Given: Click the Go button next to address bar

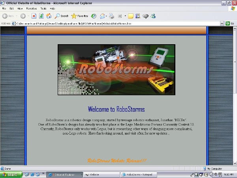Looking at the screenshot, I should pyautogui.click(x=229, y=23).
